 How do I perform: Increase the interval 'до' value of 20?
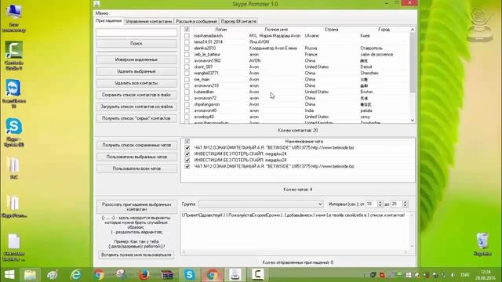405,202
